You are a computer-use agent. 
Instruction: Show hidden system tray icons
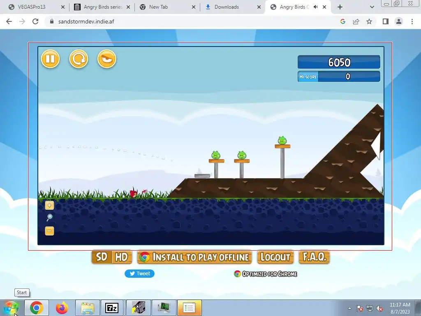click(349, 308)
